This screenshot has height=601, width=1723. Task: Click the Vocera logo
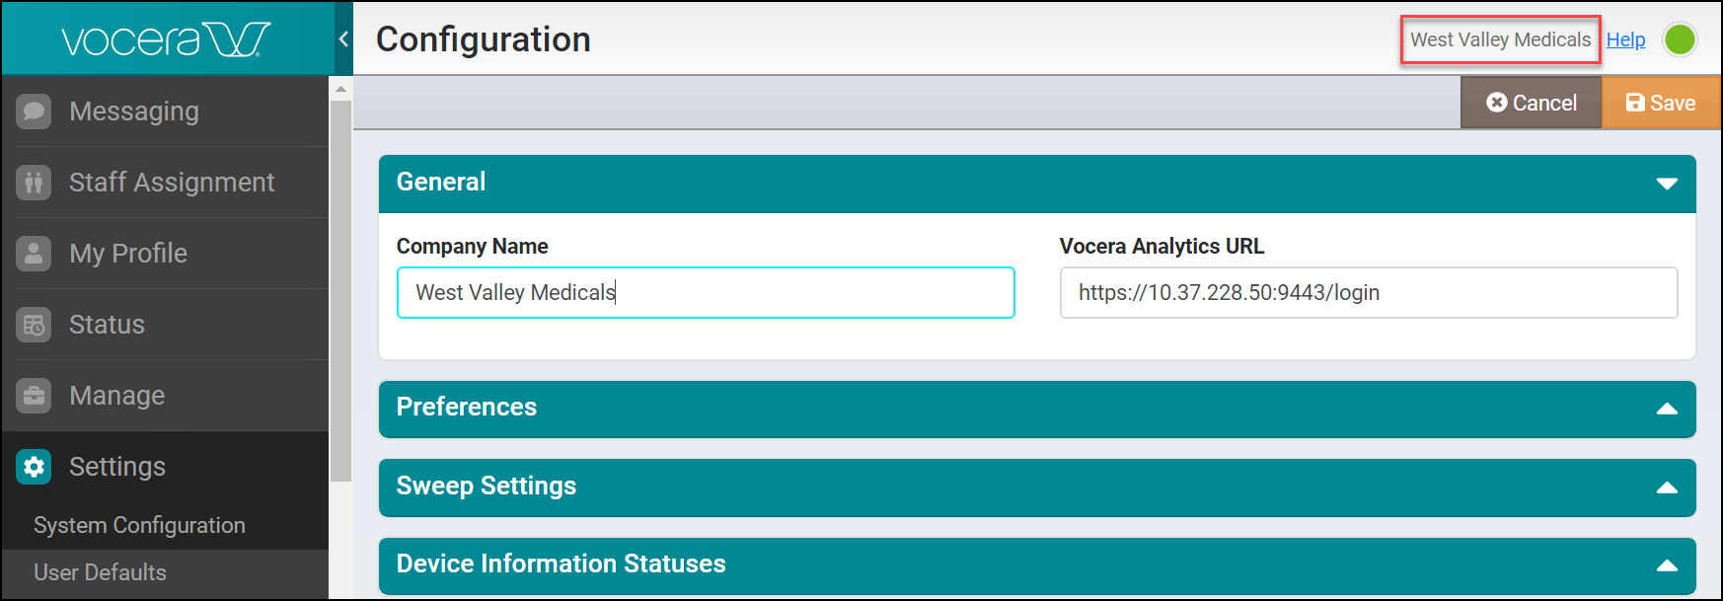click(166, 40)
